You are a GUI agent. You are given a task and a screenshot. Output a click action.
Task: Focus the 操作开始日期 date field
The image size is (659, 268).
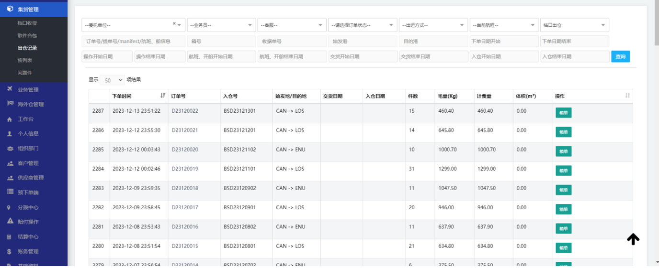point(107,56)
